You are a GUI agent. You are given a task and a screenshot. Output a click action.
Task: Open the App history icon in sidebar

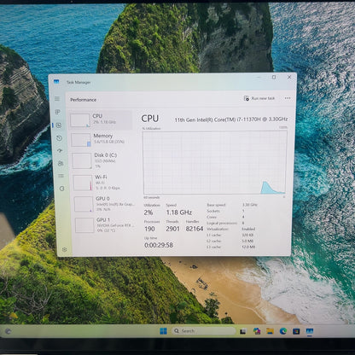point(59,138)
